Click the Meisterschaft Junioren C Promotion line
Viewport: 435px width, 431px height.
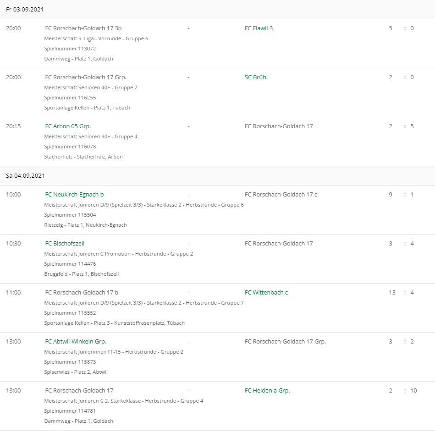click(118, 254)
